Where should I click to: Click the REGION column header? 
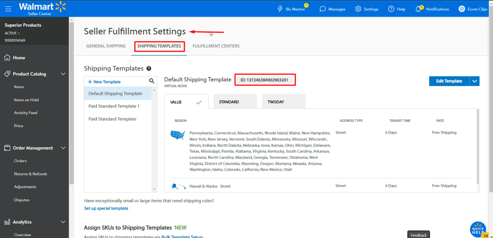181,121
